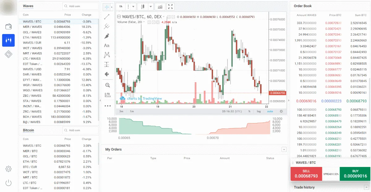Toggle the log scale button
Image resolution: width=371 pixels, height=192 pixels.
(259, 111)
